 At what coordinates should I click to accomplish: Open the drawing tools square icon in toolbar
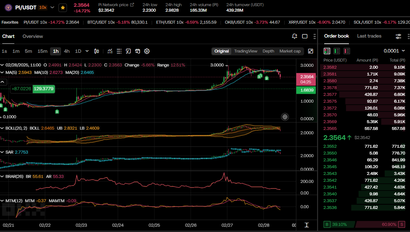pos(128,51)
